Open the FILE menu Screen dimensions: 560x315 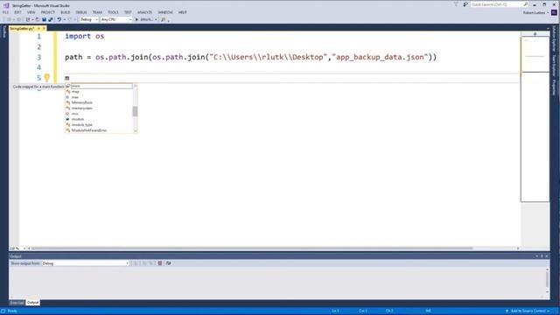pos(5,12)
